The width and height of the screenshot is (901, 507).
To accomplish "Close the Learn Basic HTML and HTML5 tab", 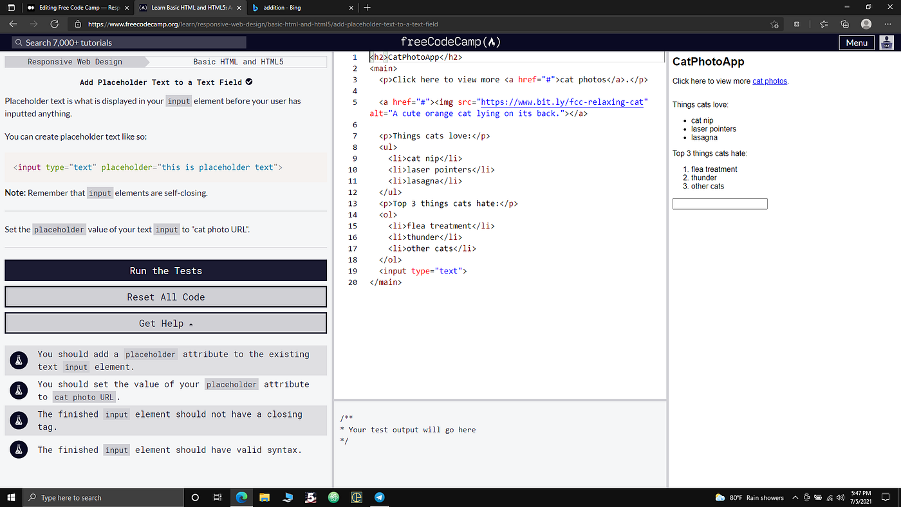I will click(238, 8).
